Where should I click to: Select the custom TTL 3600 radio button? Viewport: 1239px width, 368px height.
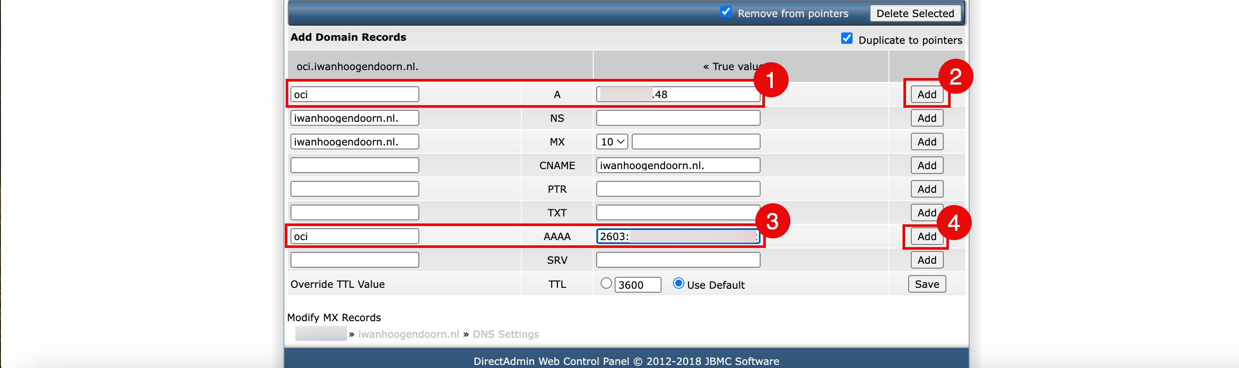pos(606,283)
